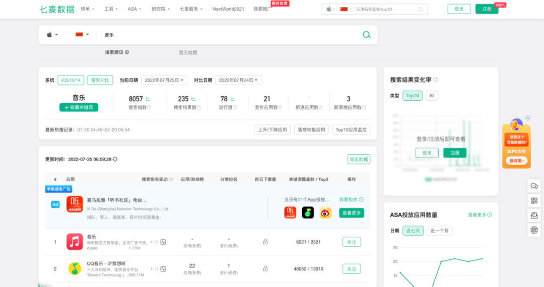Click the download lock icon in 音乐 row

tap(265, 241)
